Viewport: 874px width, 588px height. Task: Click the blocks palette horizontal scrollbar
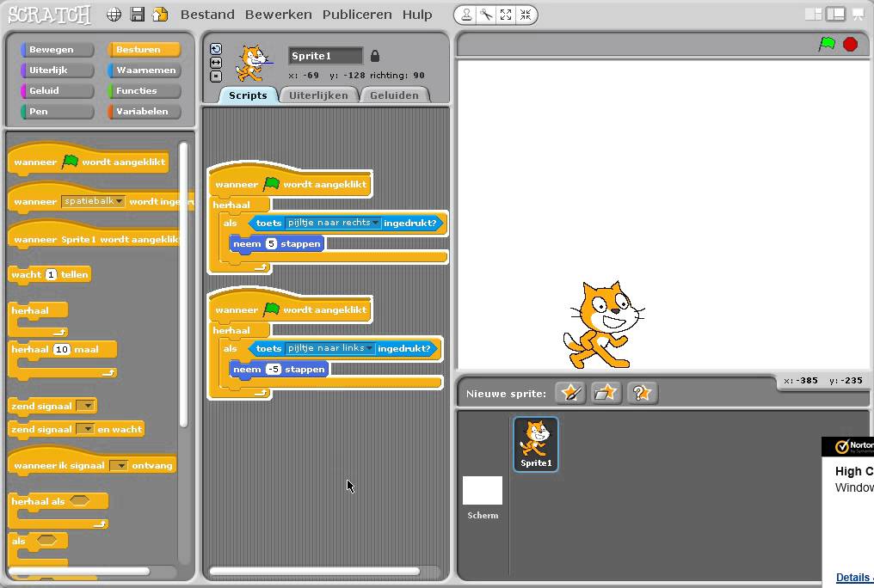click(80, 572)
